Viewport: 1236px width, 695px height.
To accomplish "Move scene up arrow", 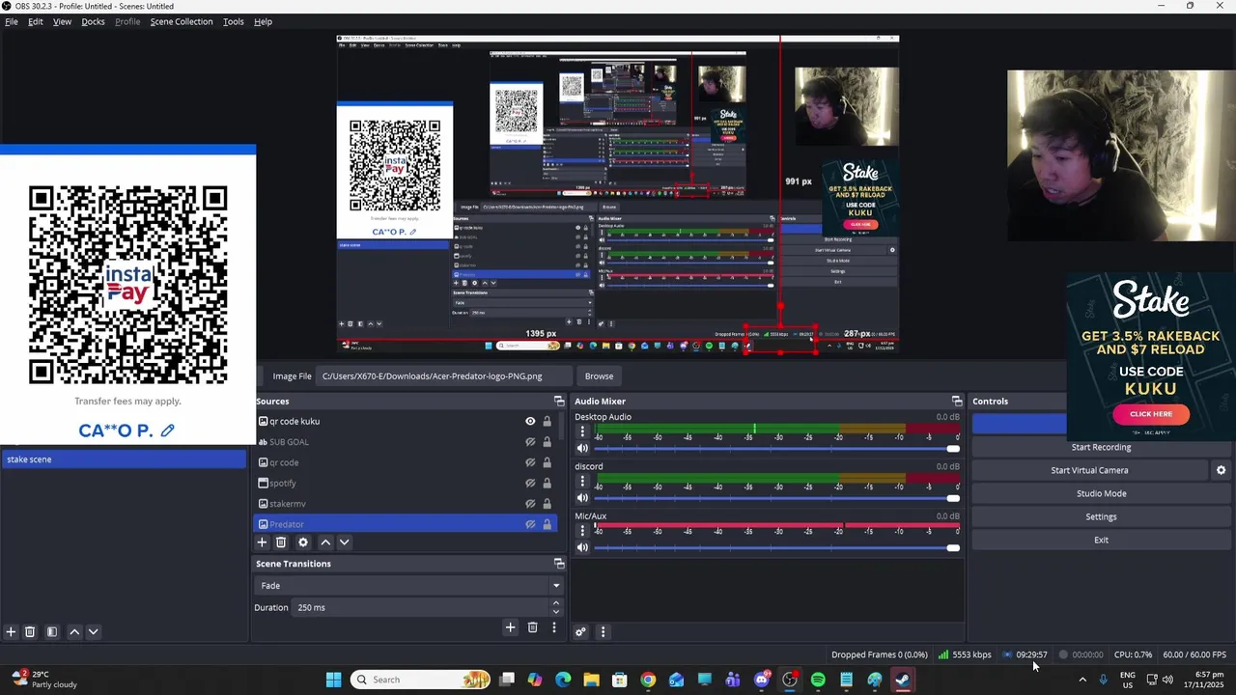I will click(x=74, y=632).
